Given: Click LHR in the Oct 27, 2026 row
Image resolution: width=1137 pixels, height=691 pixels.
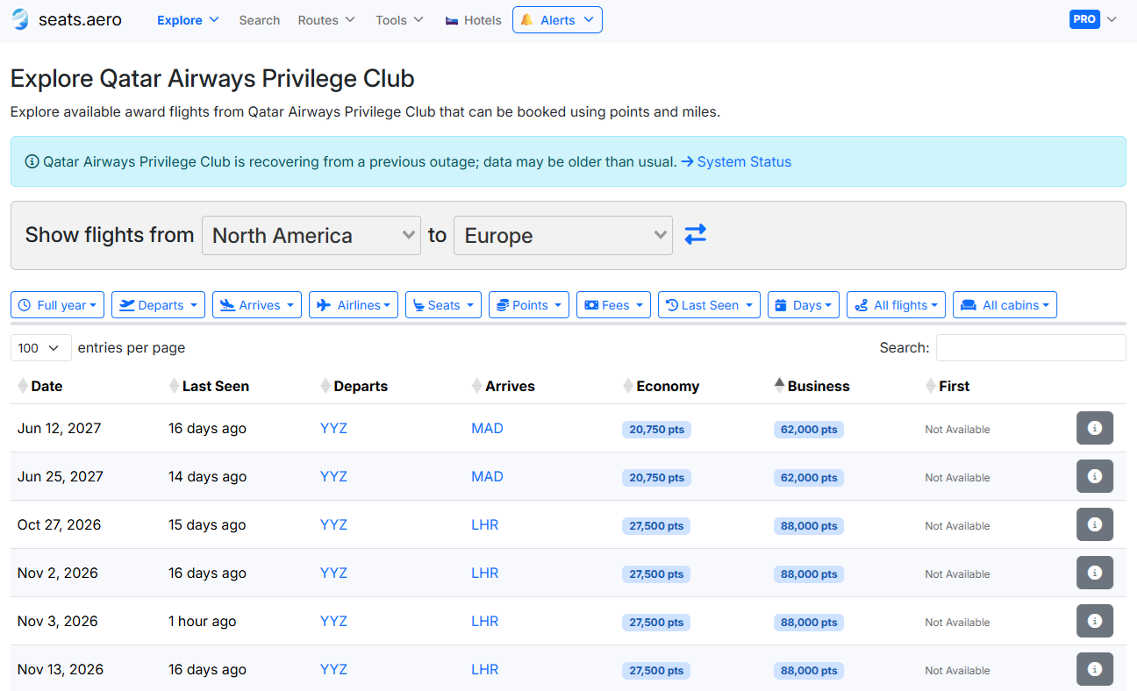Looking at the screenshot, I should [x=484, y=524].
